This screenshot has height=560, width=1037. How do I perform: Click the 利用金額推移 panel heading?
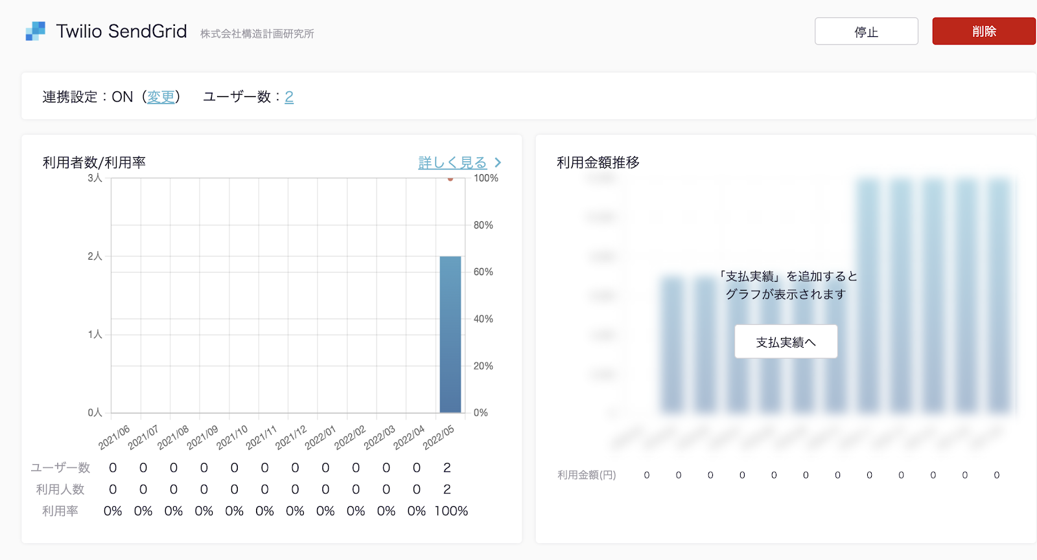coord(598,162)
